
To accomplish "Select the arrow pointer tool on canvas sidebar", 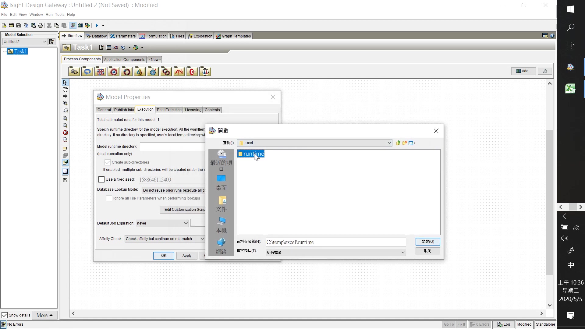I will (65, 82).
